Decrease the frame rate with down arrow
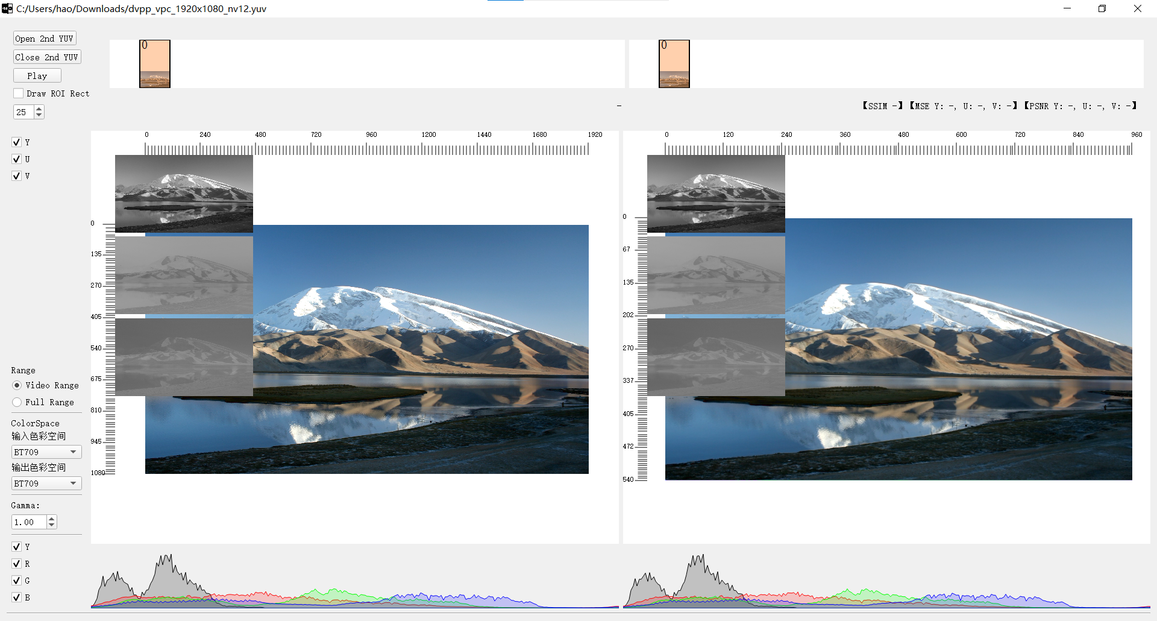Viewport: 1157px width, 621px height. pos(39,115)
